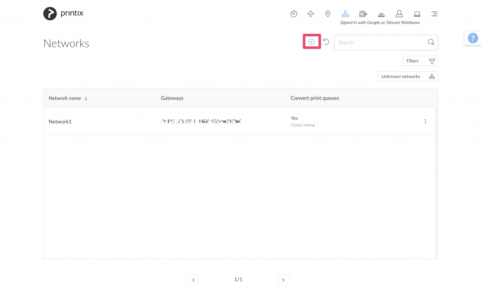481x285 pixels.
Task: Select the highlighted Networks icon
Action: point(345,14)
